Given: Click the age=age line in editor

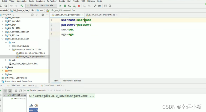Looking at the screenshot, I should click(x=68, y=34).
